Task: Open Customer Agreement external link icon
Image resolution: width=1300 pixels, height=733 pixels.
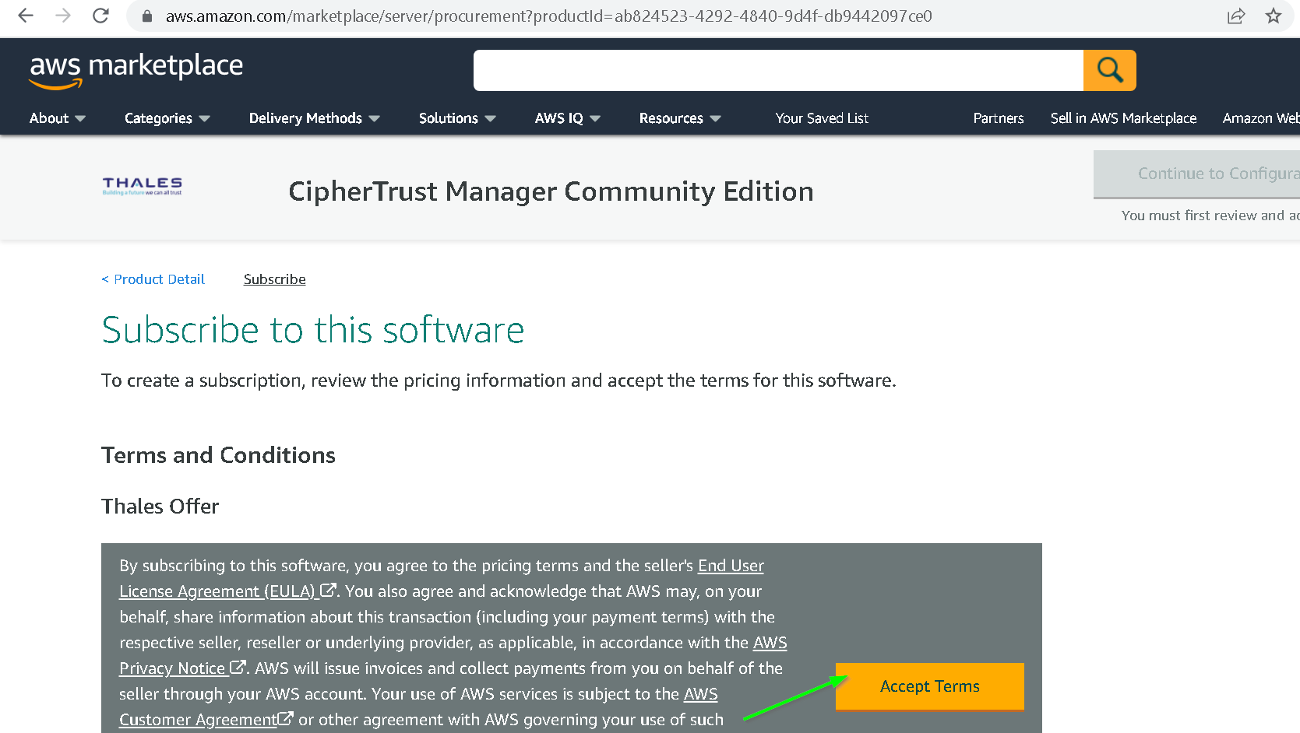Action: tap(286, 719)
